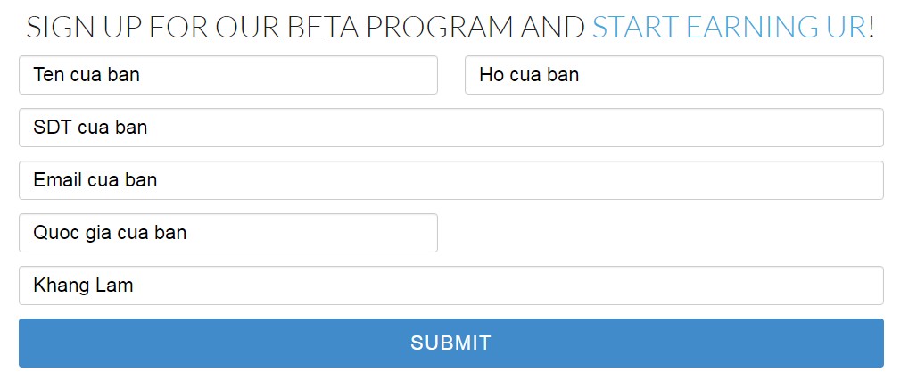The height and width of the screenshot is (389, 917).
Task: Click the 'Ten cua ban' first name field
Action: coord(227,75)
